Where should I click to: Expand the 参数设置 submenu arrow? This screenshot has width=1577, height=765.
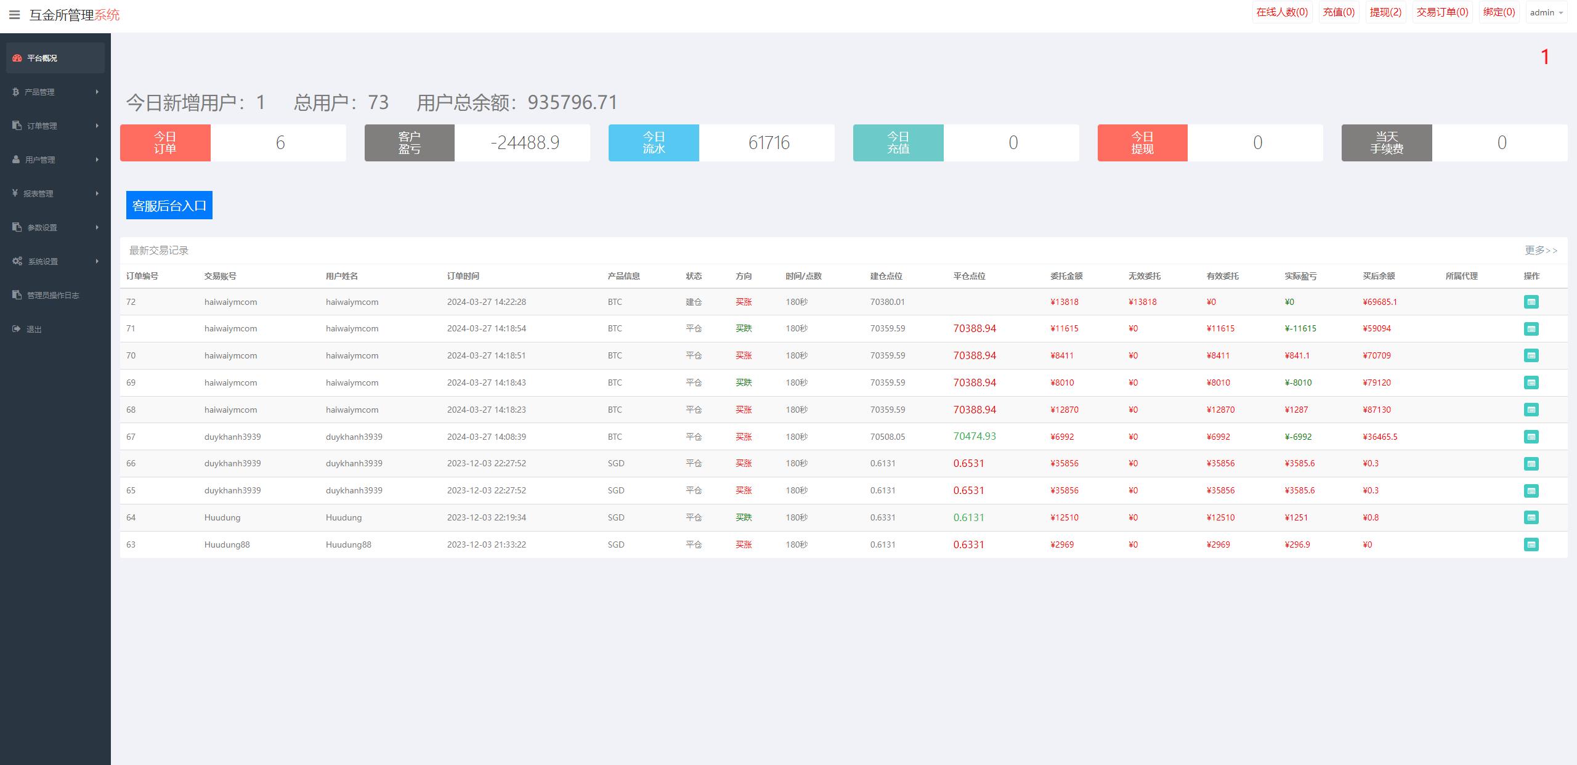click(97, 227)
